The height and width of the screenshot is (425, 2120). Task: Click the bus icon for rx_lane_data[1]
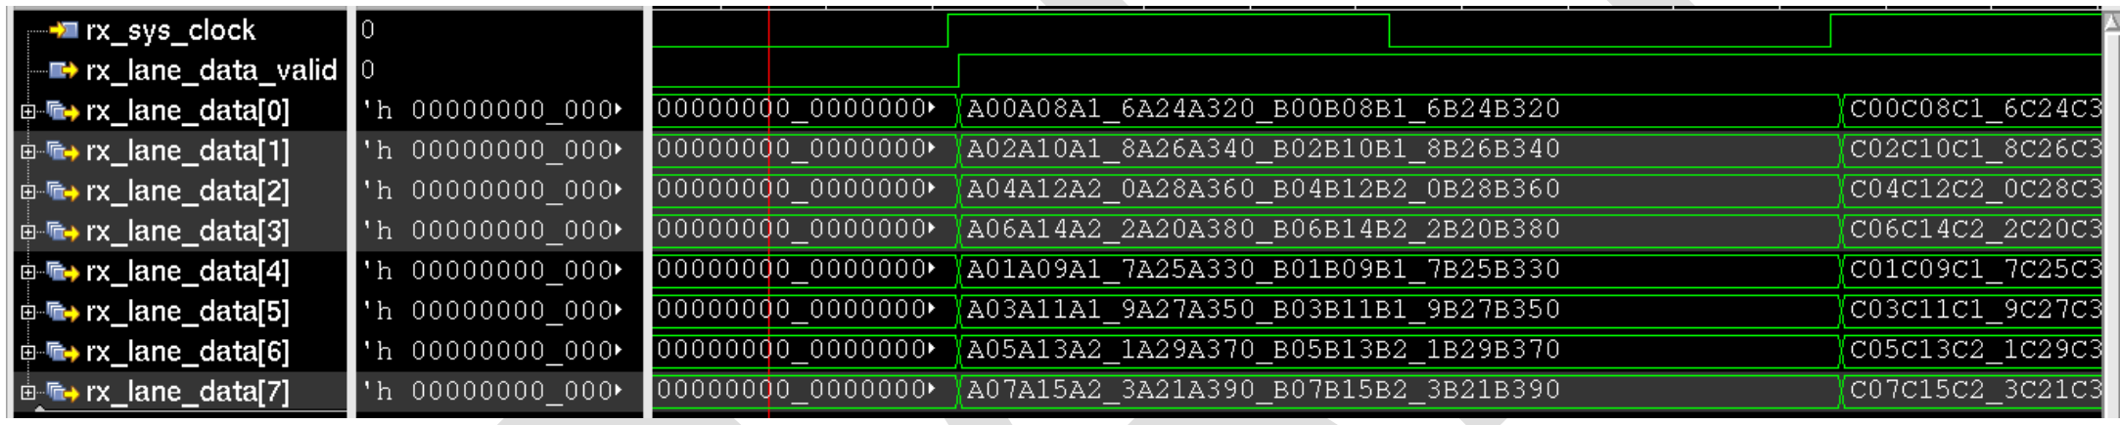click(x=63, y=151)
